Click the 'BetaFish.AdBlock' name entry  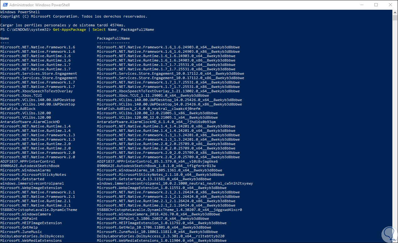(18, 109)
